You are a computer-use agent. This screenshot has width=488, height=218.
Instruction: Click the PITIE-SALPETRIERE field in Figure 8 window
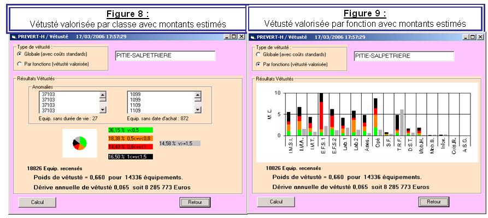(x=165, y=56)
